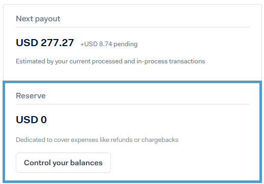This screenshot has width=264, height=184.
Task: Click the +USD 8.74 pending label
Action: [x=109, y=44]
